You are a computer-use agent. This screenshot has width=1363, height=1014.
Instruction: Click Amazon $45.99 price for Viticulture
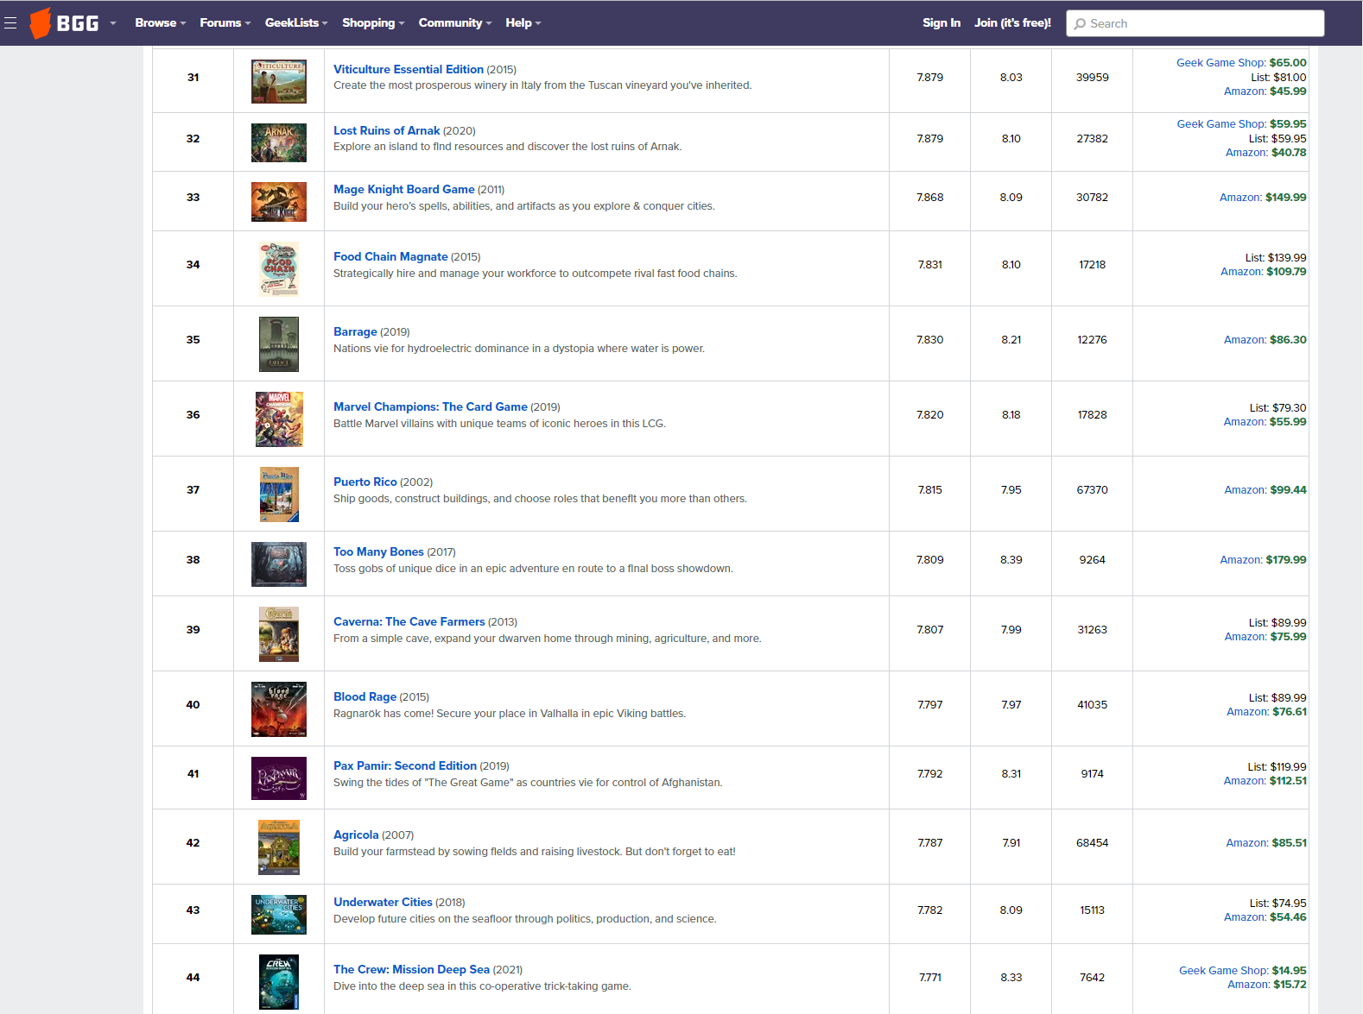coord(1265,91)
